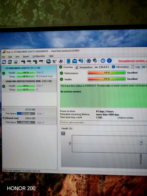
Task: Click the disk icon with green checkmark badge
Action: pyautogui.click(x=35, y=62)
